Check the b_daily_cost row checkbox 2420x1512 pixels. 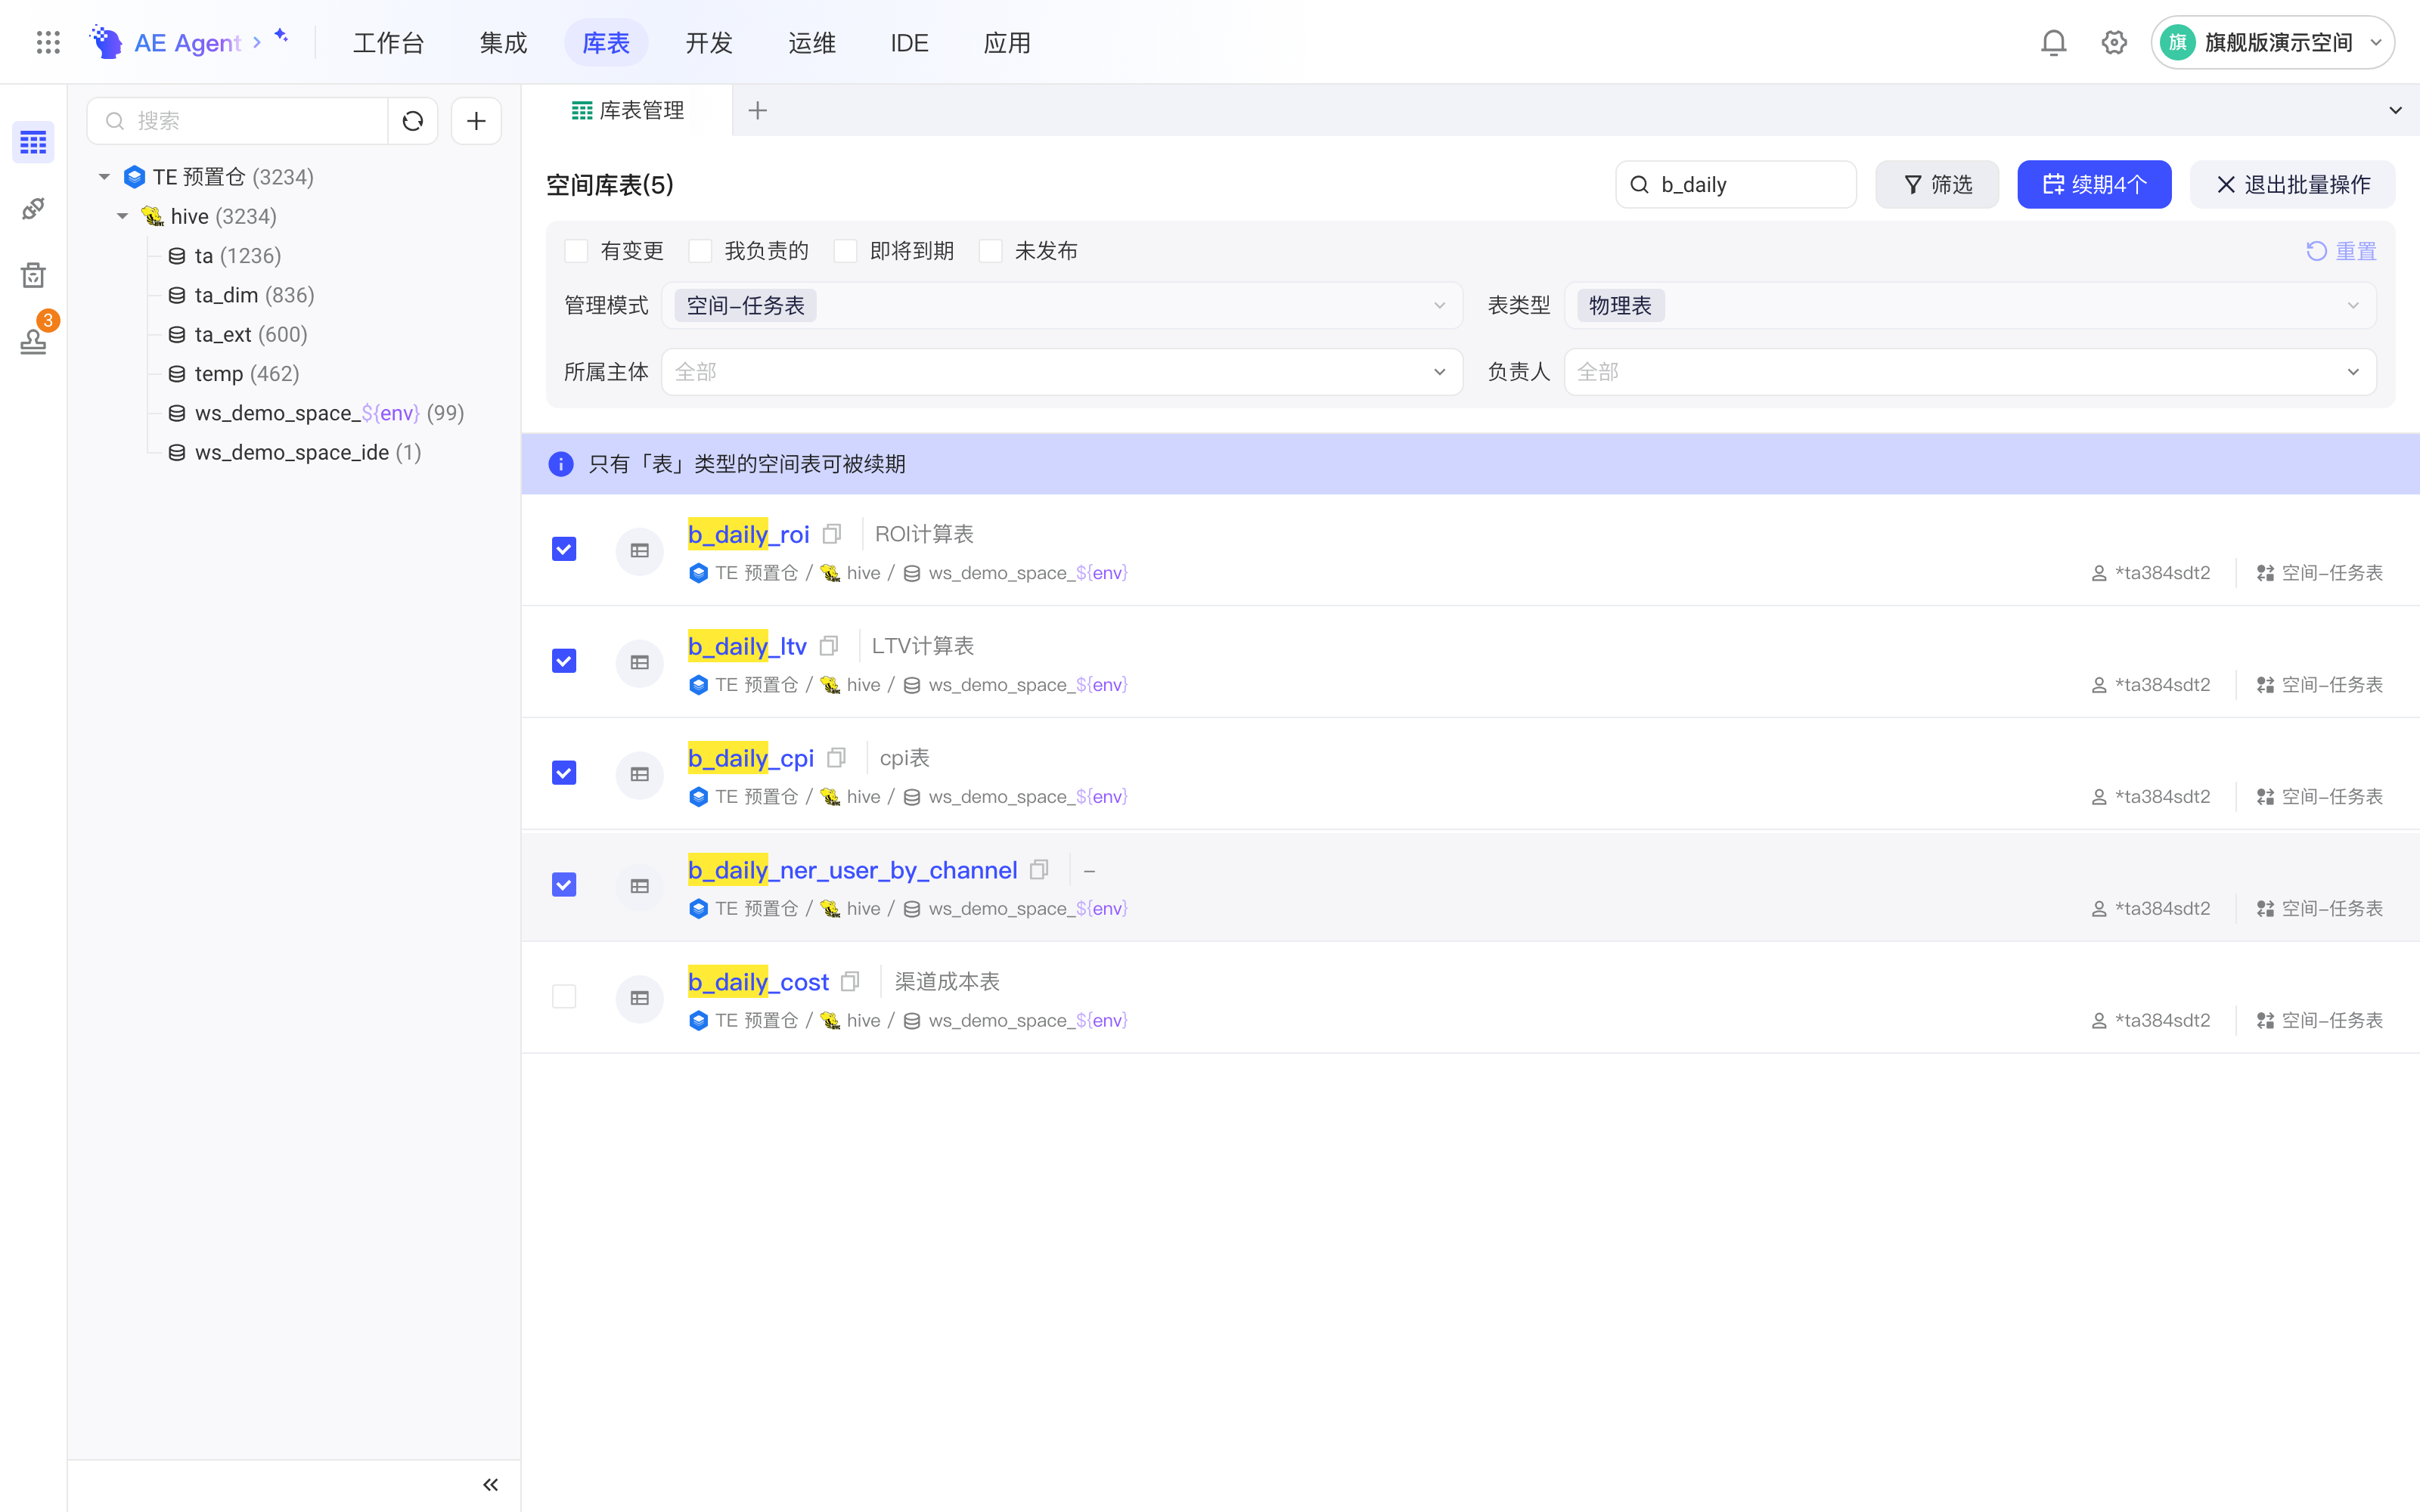tap(564, 997)
